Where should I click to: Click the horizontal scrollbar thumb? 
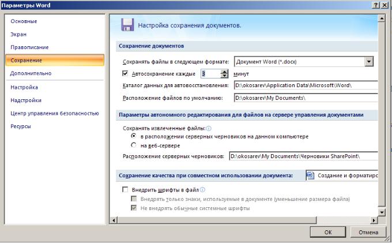click(217, 220)
